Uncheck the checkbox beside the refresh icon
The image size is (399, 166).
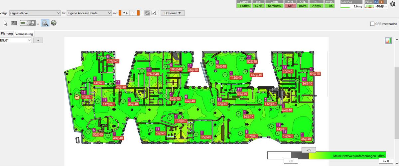[154, 13]
